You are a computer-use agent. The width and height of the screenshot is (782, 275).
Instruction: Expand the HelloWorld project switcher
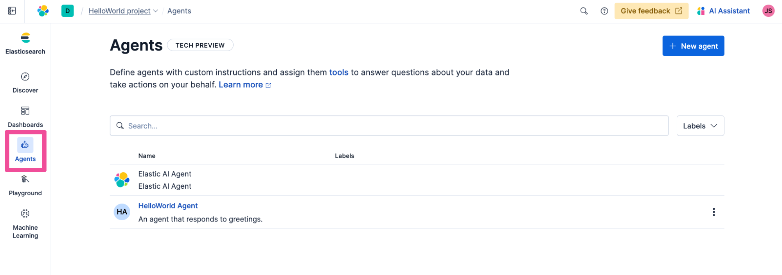(x=123, y=11)
